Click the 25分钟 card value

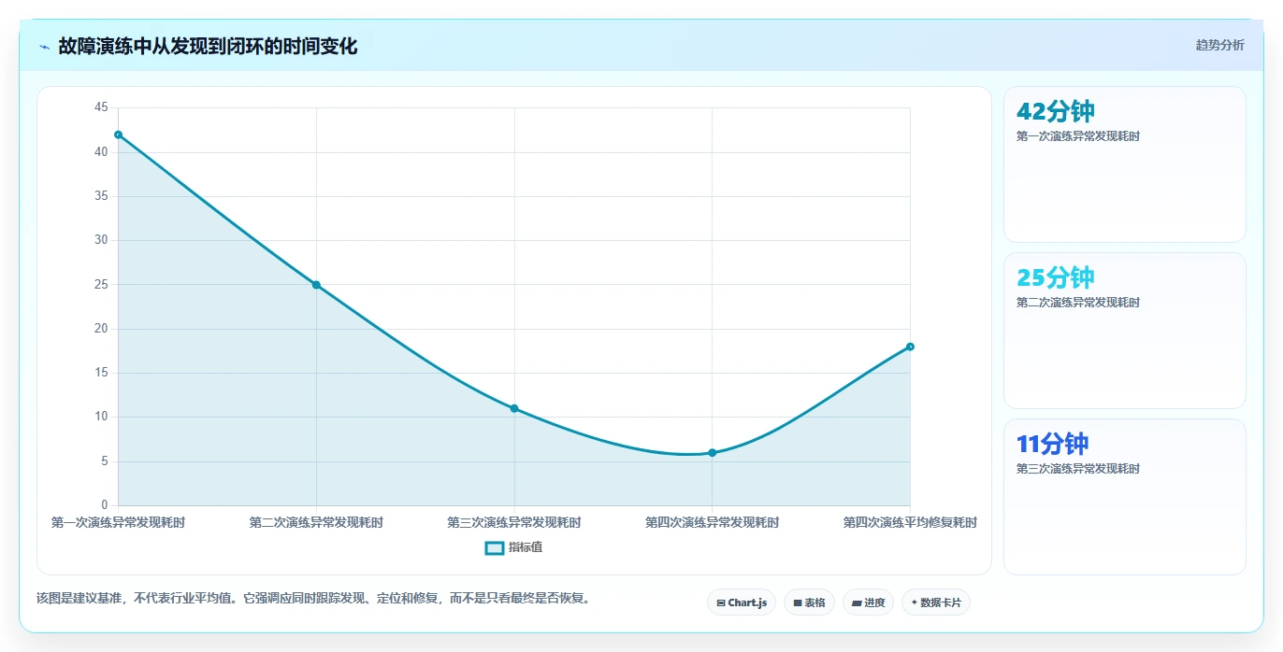pos(1055,277)
